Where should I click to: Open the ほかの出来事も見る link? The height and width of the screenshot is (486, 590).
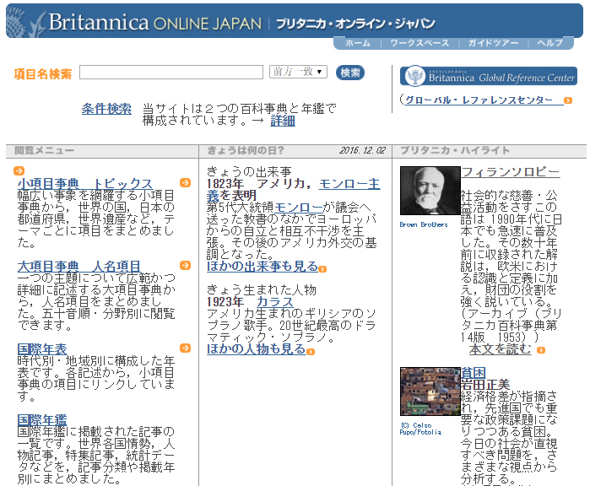pos(263,266)
